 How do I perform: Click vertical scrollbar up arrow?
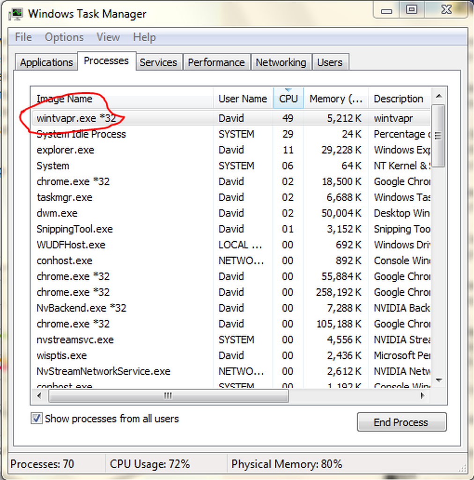(439, 96)
